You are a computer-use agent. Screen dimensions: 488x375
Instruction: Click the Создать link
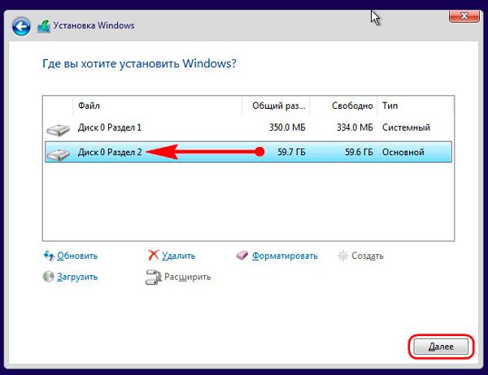[368, 256]
